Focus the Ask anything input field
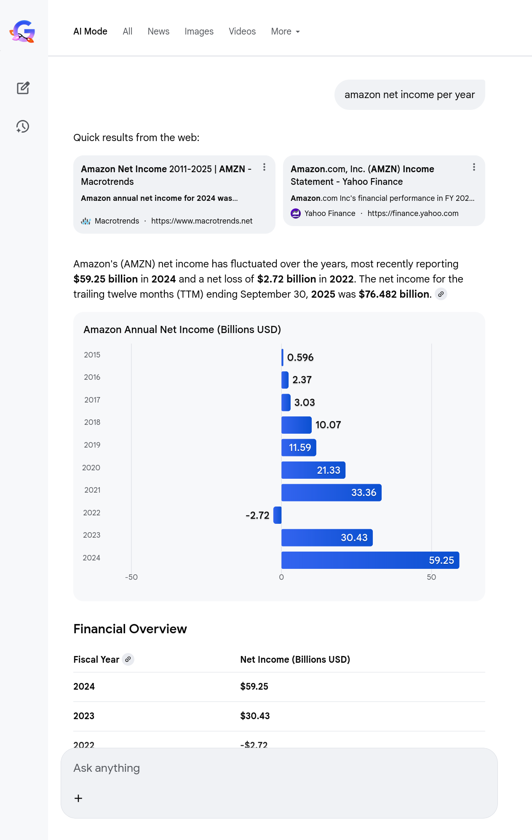Image resolution: width=532 pixels, height=840 pixels. click(x=278, y=768)
